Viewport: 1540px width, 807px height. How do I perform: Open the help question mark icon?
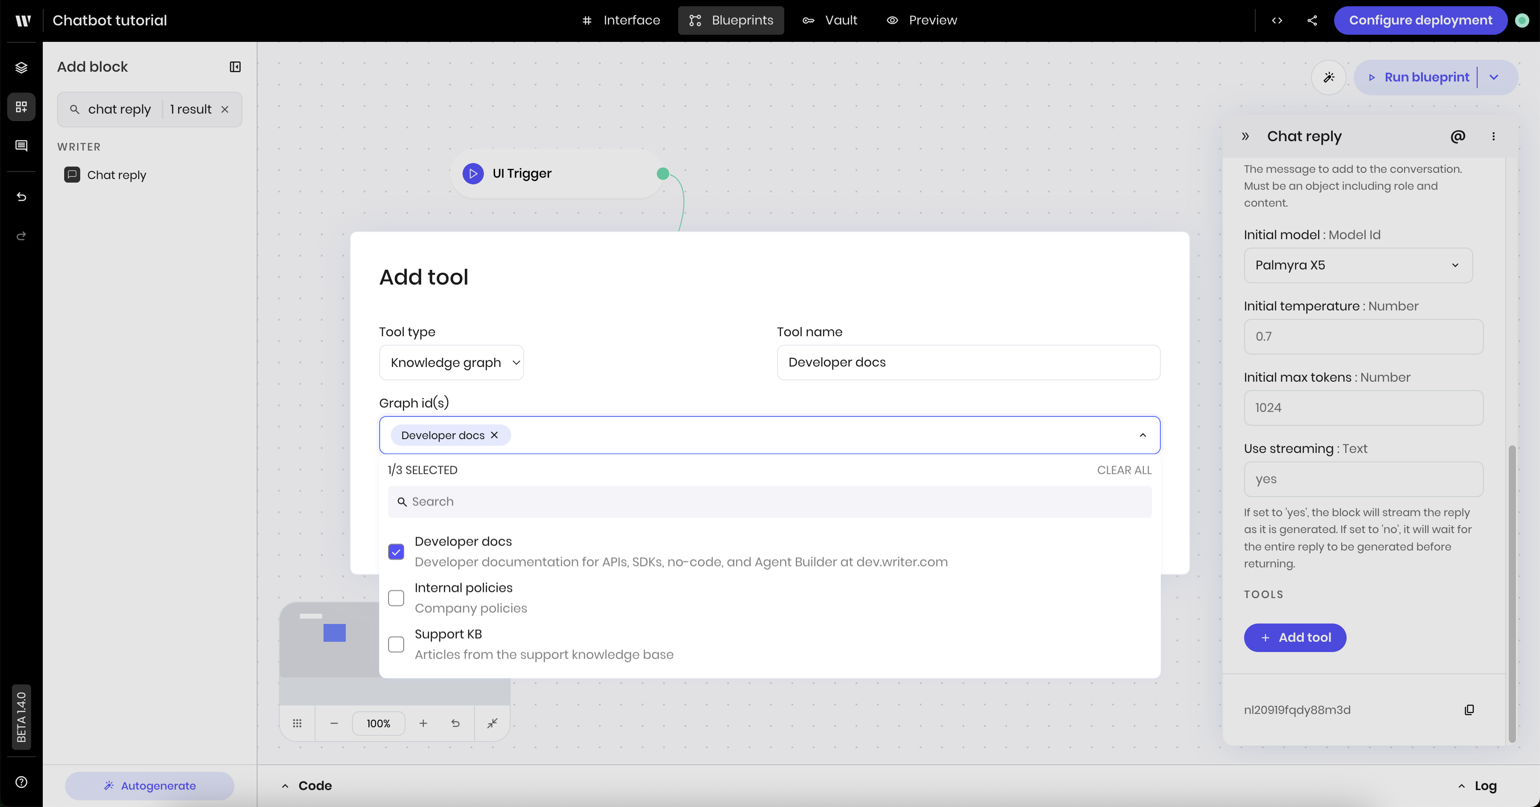tap(21, 782)
